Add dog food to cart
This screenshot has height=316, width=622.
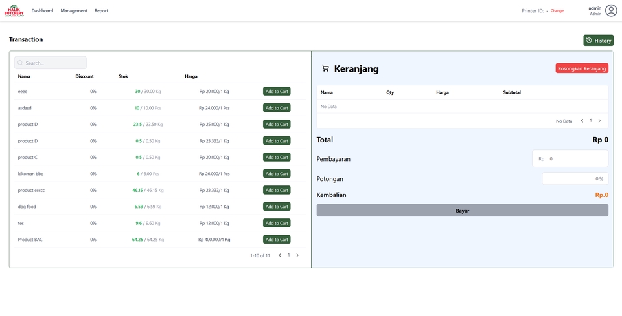tap(276, 207)
